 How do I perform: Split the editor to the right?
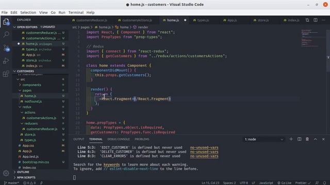tap(316, 20)
